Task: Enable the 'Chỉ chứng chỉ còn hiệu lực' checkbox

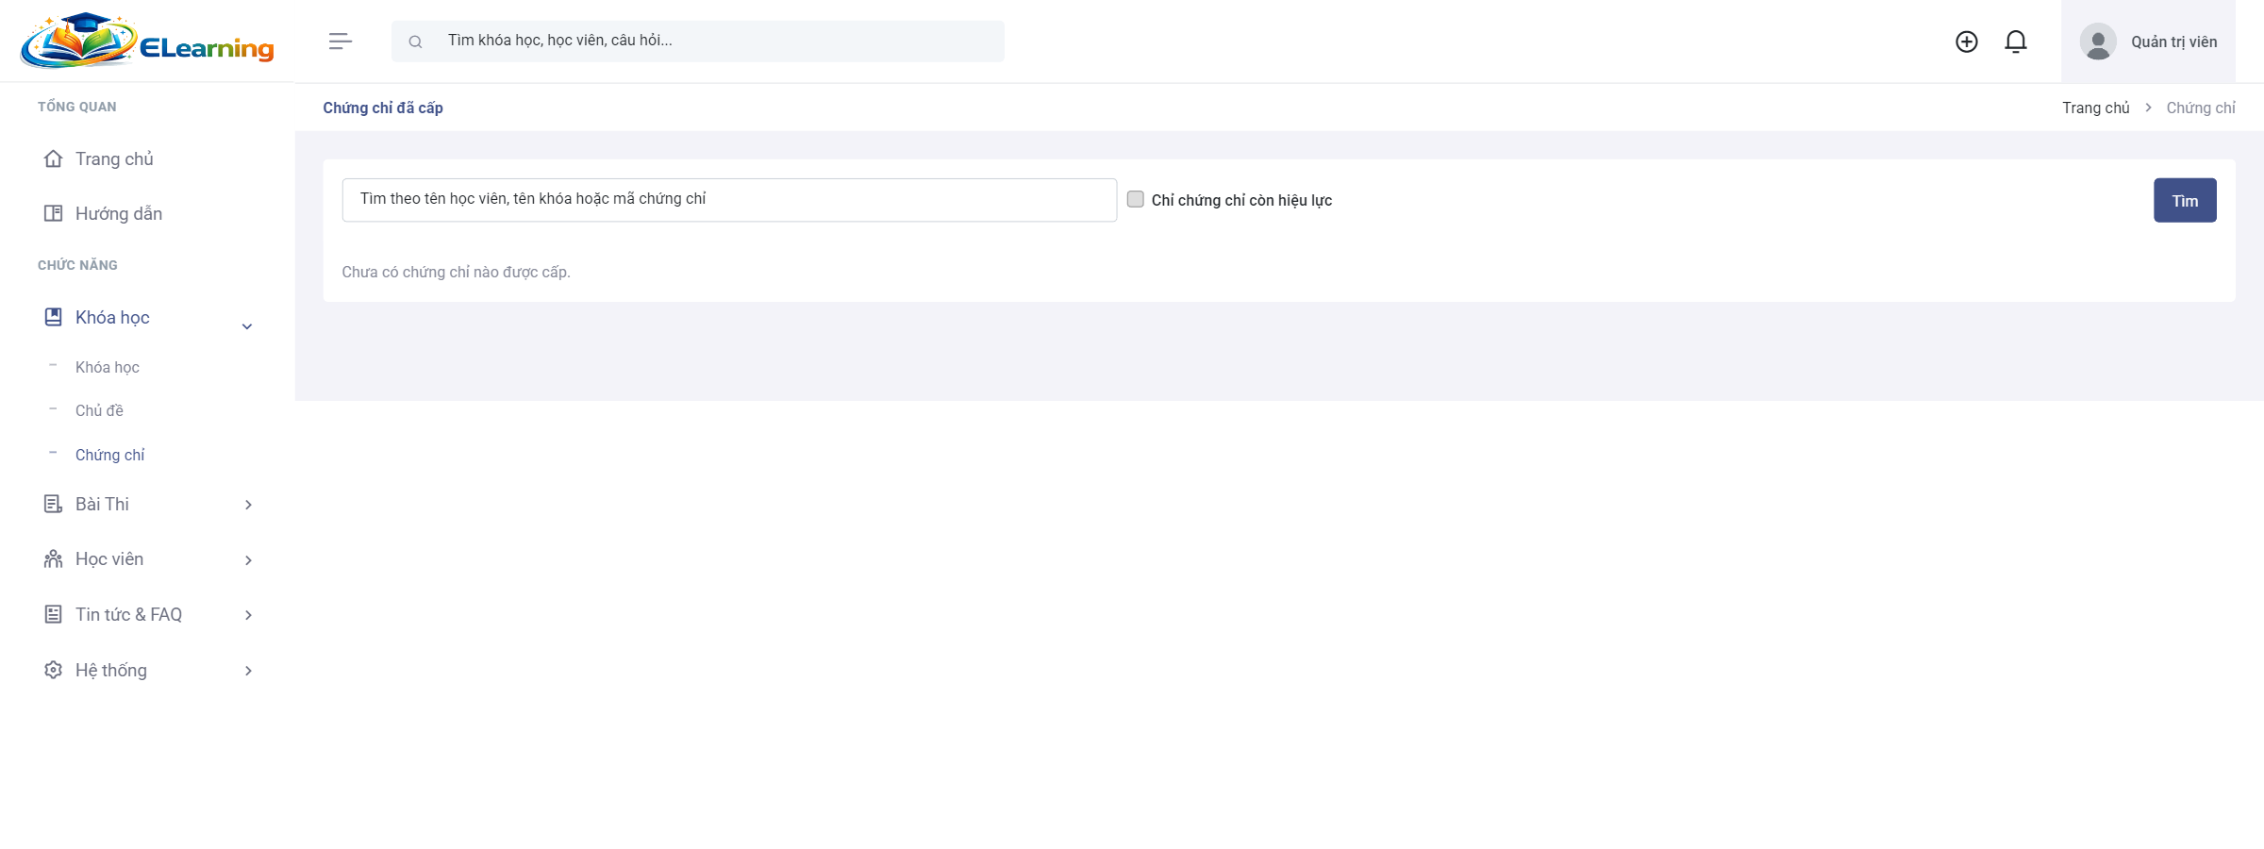Action: [x=1136, y=199]
